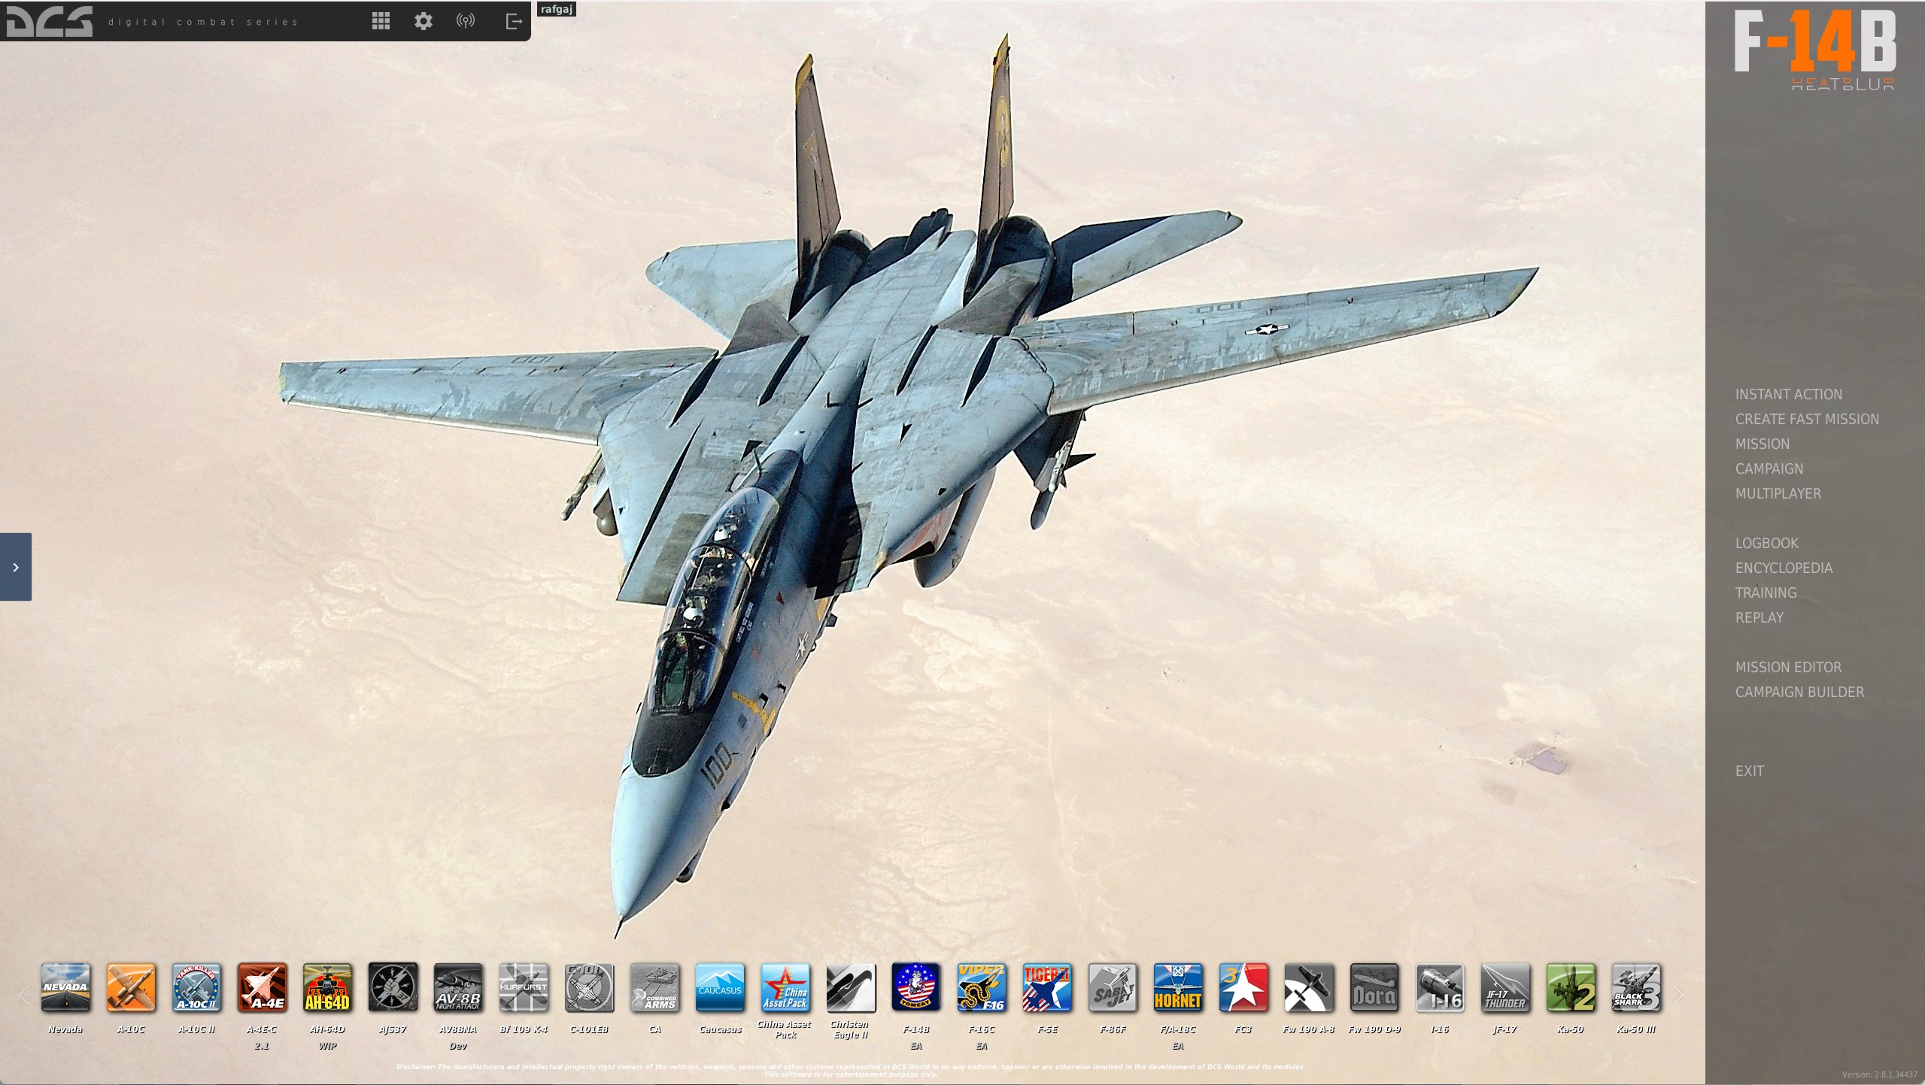Select the F-14B Tomcat module icon
The image size is (1925, 1085).
tap(915, 987)
